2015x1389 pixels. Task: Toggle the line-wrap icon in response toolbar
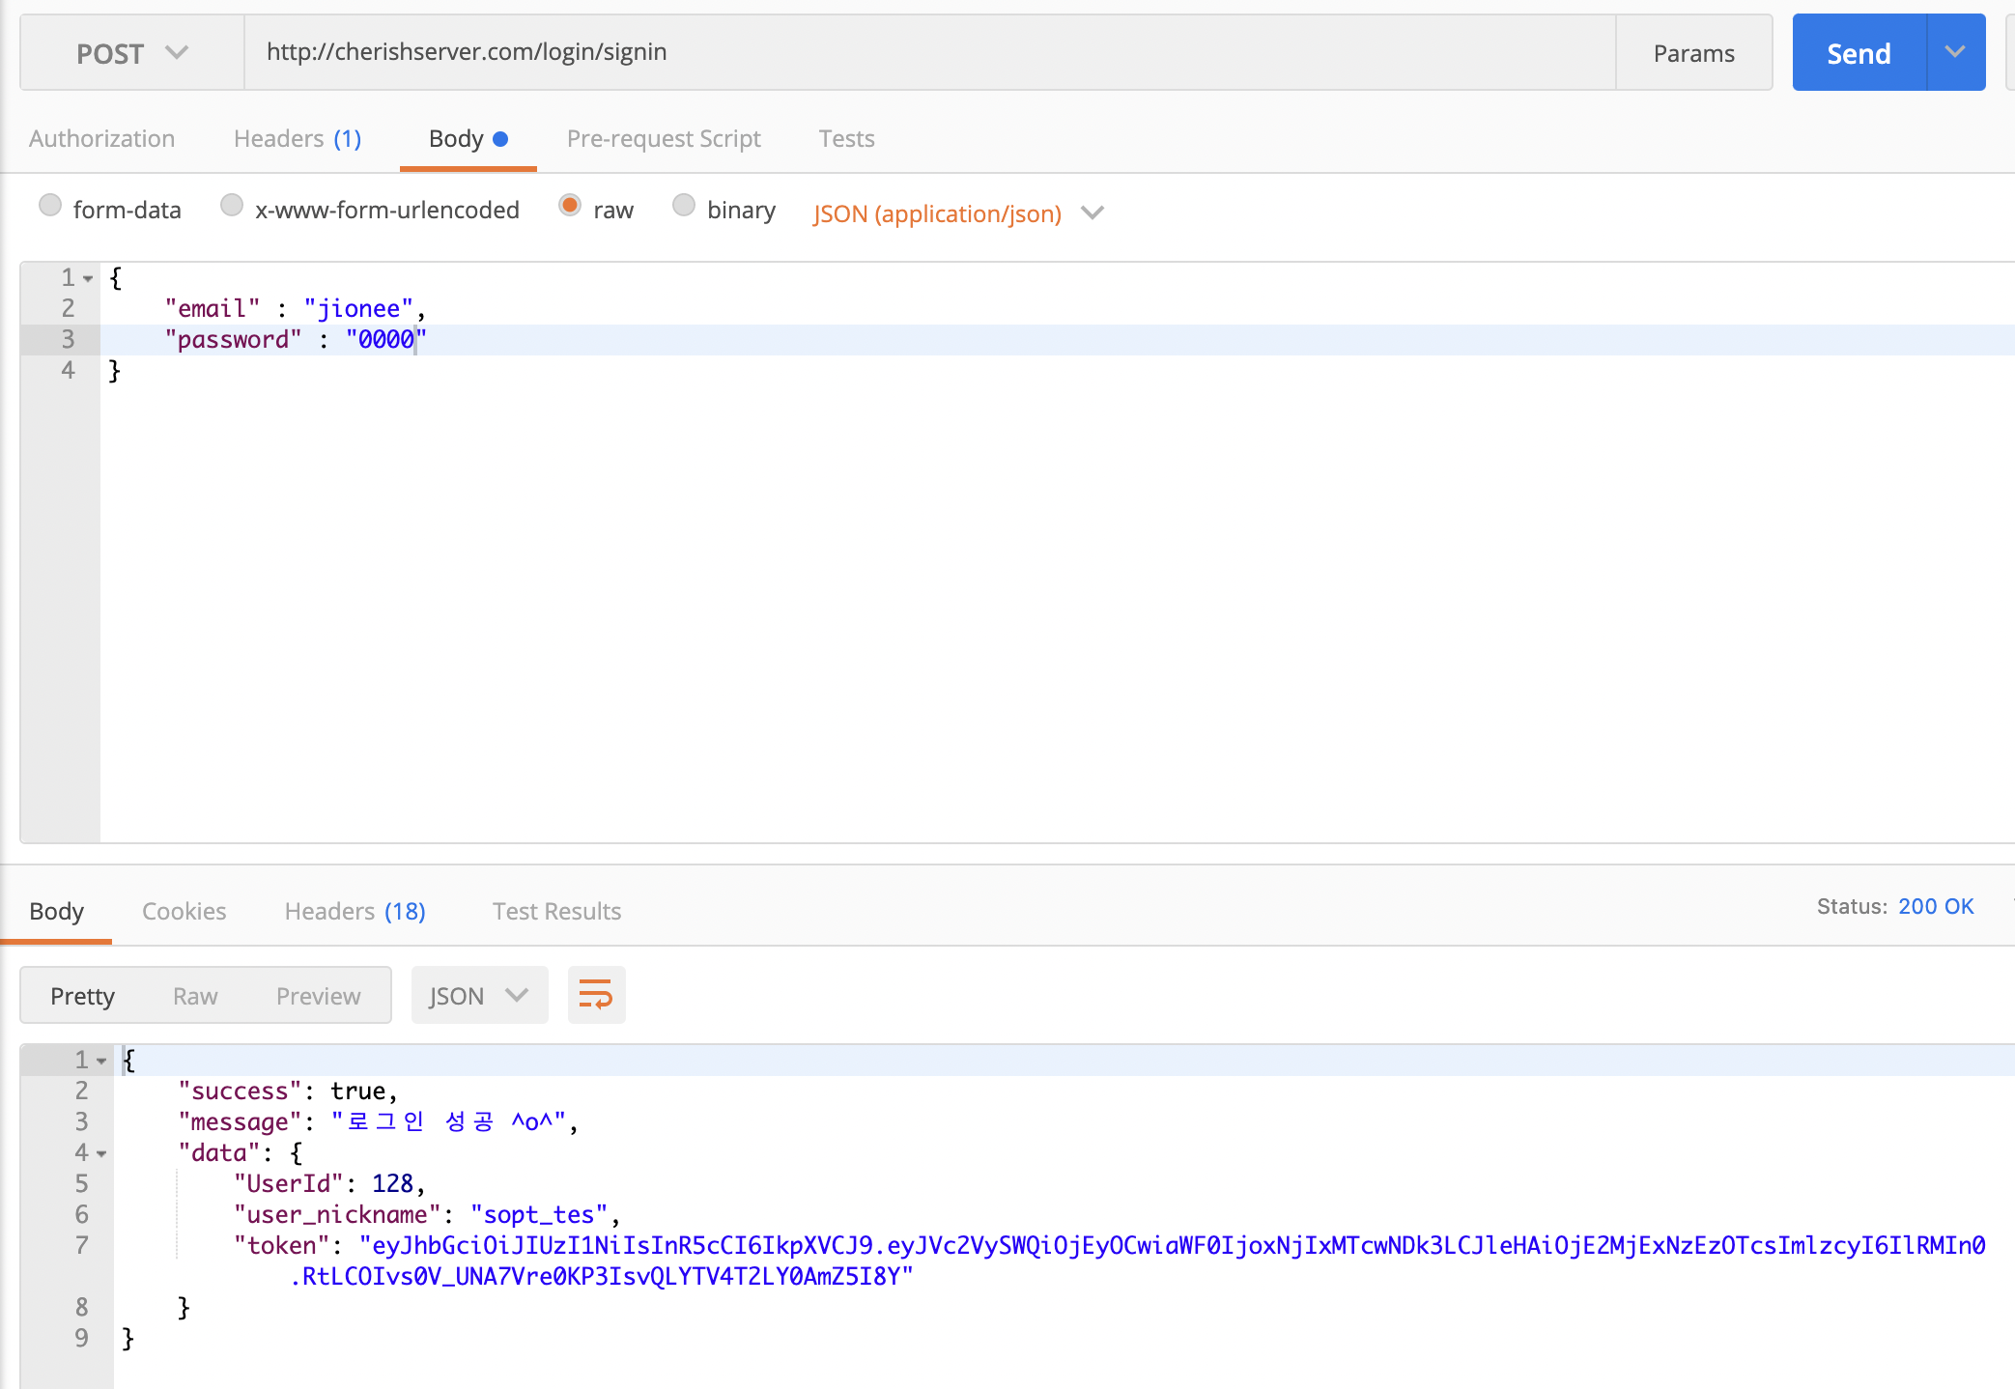pyautogui.click(x=596, y=994)
